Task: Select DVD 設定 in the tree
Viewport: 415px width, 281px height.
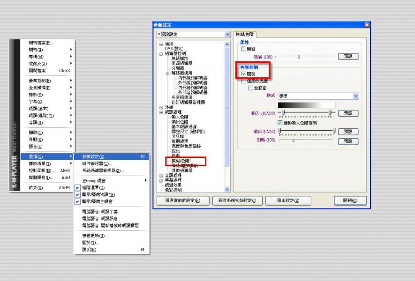Action: (x=174, y=49)
